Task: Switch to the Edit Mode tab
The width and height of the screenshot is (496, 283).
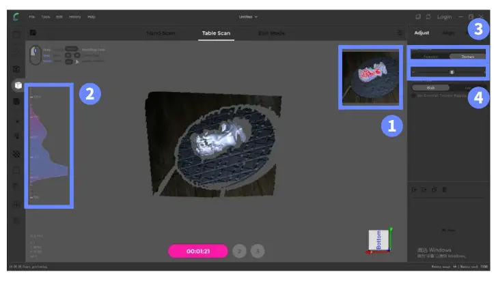Action: coord(271,33)
